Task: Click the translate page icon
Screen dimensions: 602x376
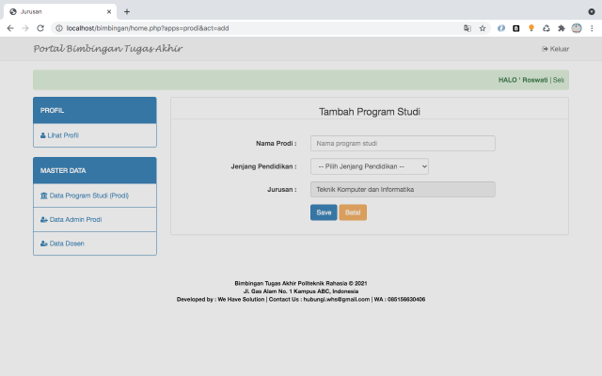Action: tap(467, 28)
